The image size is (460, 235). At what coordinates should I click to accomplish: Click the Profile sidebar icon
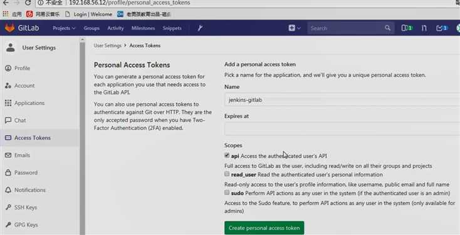coord(8,68)
